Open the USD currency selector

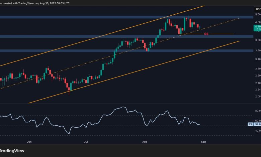point(258,9)
